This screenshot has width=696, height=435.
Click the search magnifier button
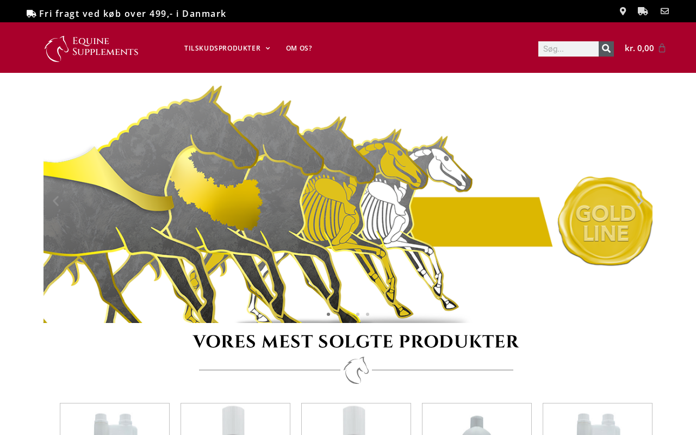coord(606,49)
